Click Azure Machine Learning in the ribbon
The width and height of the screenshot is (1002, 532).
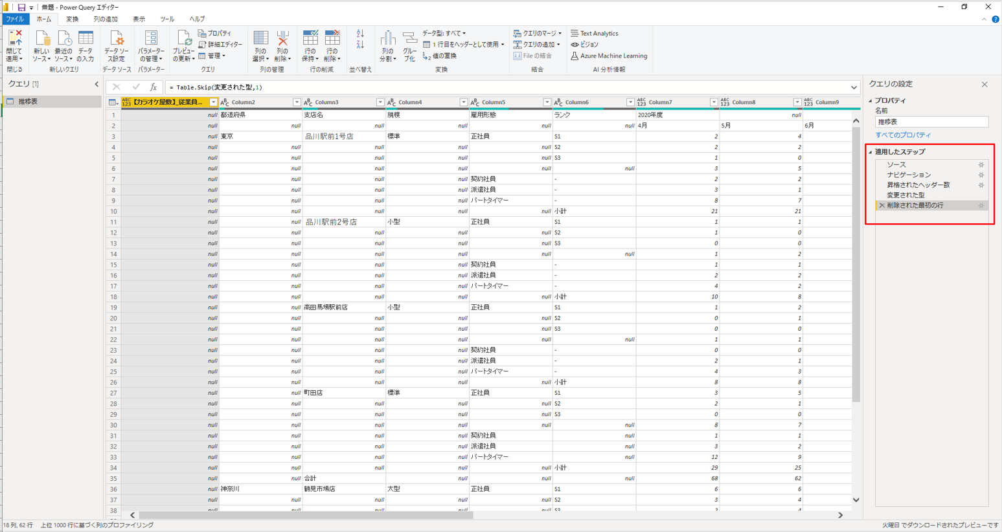tap(609, 56)
